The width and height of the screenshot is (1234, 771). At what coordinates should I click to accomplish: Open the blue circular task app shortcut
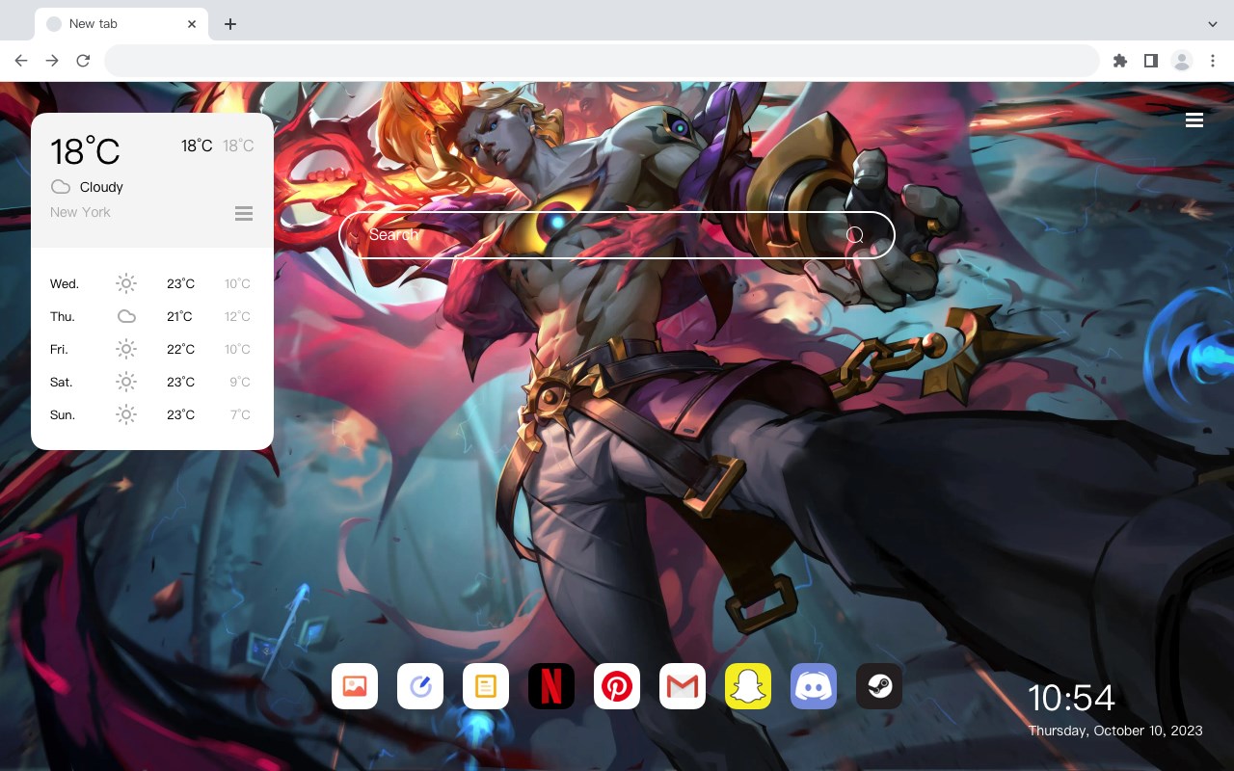420,686
